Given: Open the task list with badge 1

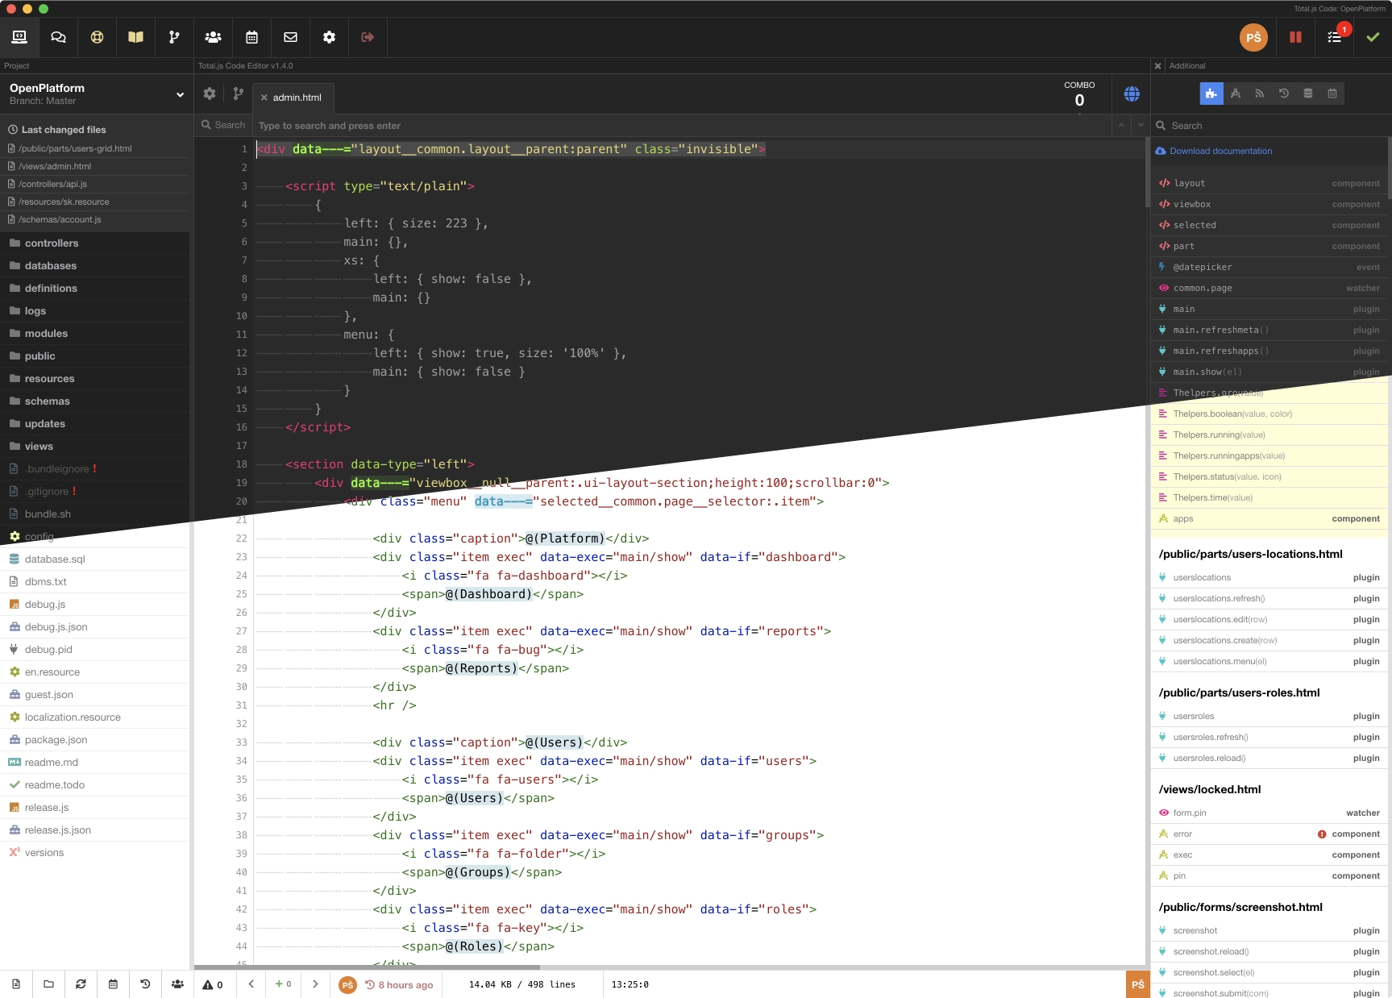Looking at the screenshot, I should pyautogui.click(x=1335, y=37).
